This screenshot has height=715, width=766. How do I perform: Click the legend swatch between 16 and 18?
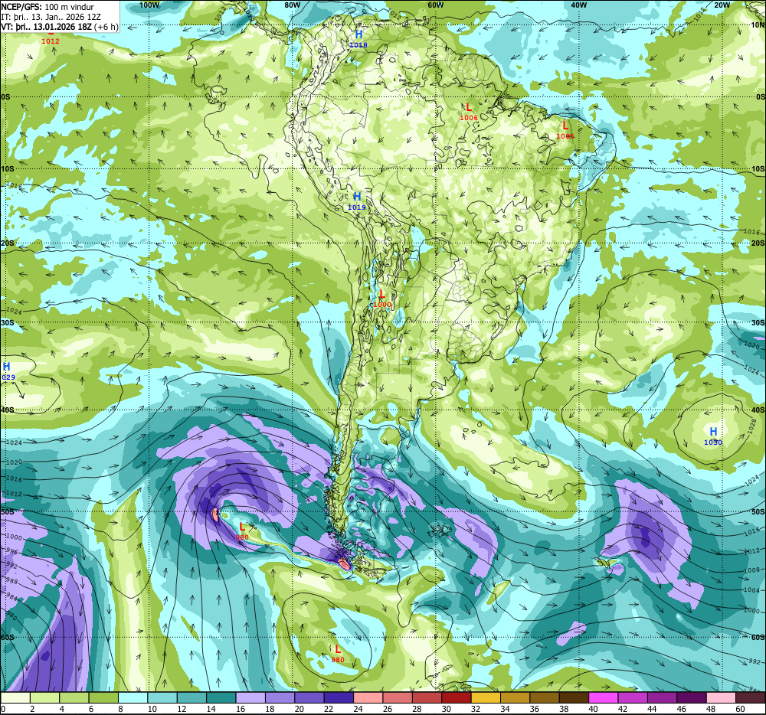pyautogui.click(x=250, y=698)
